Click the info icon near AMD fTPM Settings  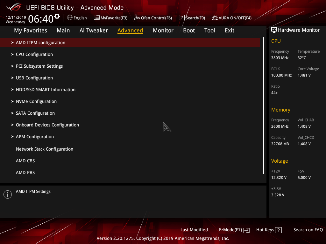click(x=7, y=194)
